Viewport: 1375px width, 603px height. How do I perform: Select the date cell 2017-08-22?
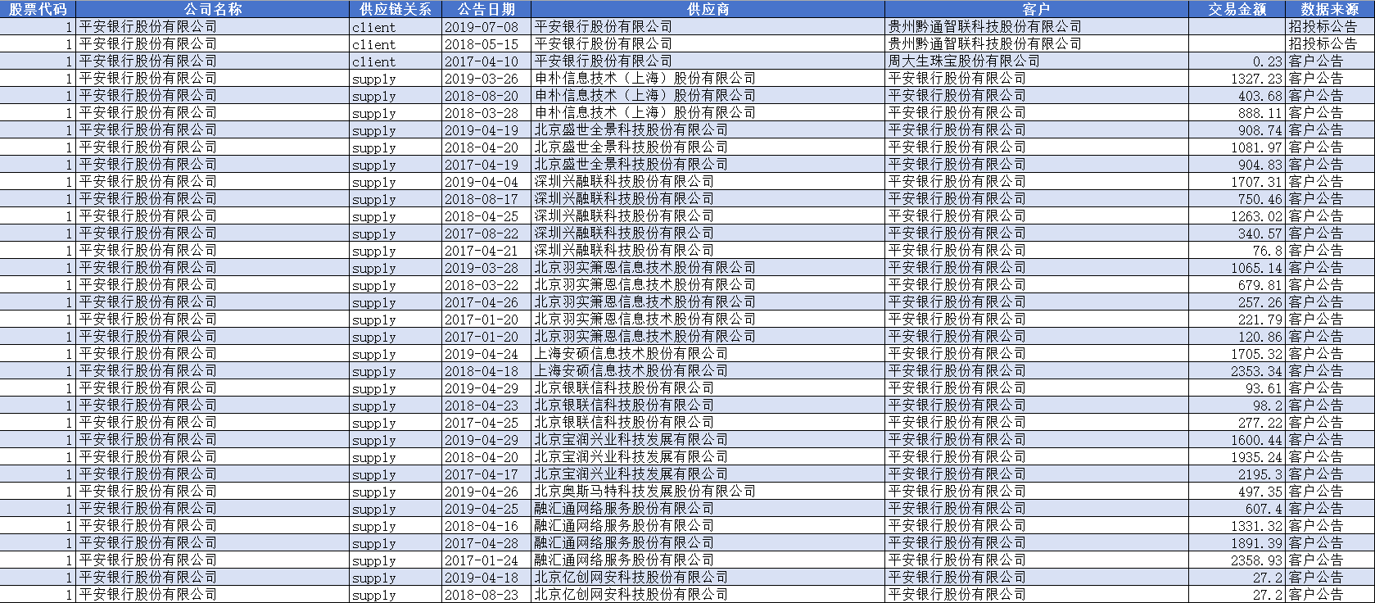pyautogui.click(x=482, y=233)
